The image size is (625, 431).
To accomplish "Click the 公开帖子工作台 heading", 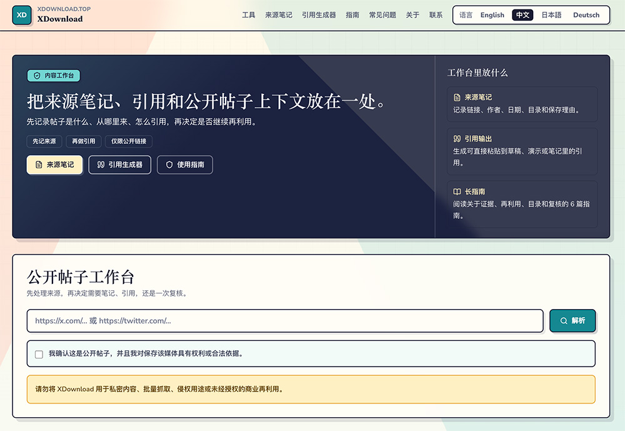I will tap(81, 277).
